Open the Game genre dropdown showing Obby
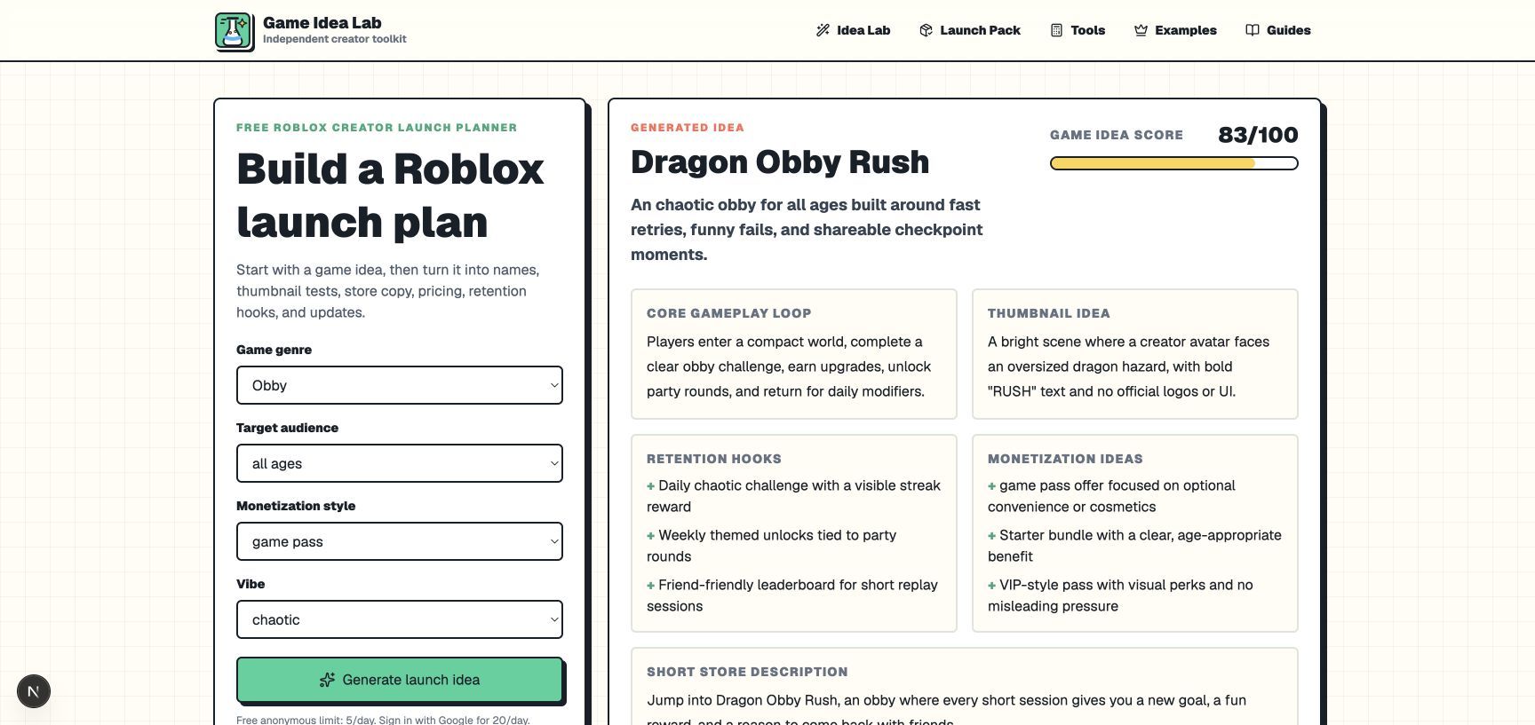1535x725 pixels. [x=400, y=385]
